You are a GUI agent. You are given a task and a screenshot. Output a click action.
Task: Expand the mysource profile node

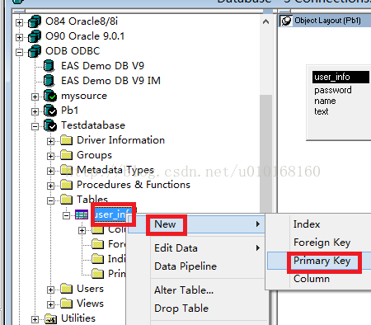pos(35,97)
